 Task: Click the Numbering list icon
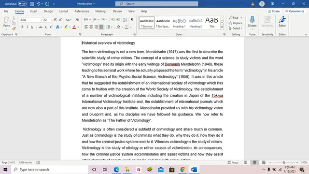95,19
